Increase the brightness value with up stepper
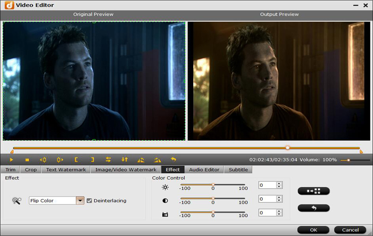The height and width of the screenshot is (236, 373). [x=279, y=183]
